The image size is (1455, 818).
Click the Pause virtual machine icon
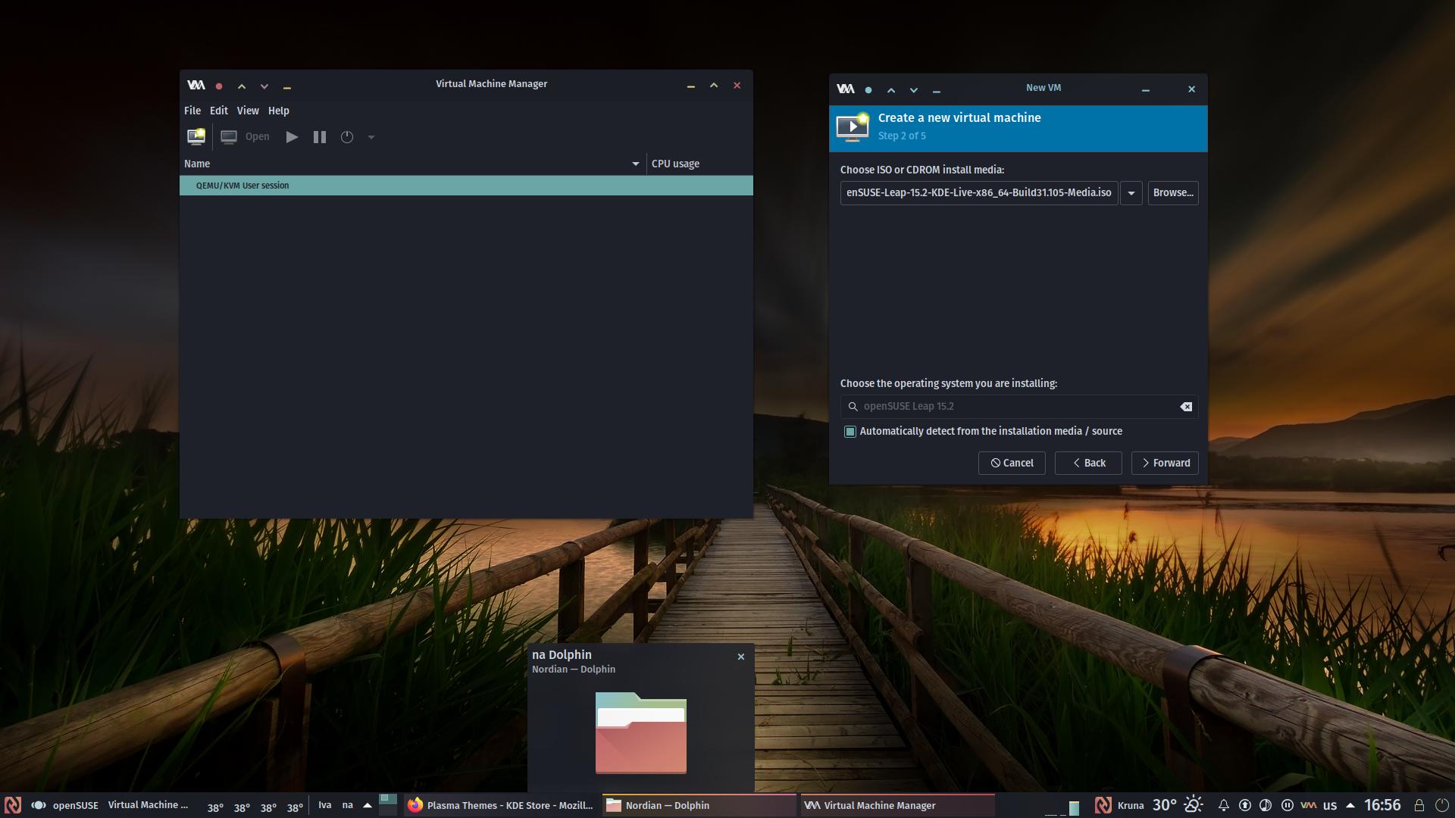tap(320, 137)
